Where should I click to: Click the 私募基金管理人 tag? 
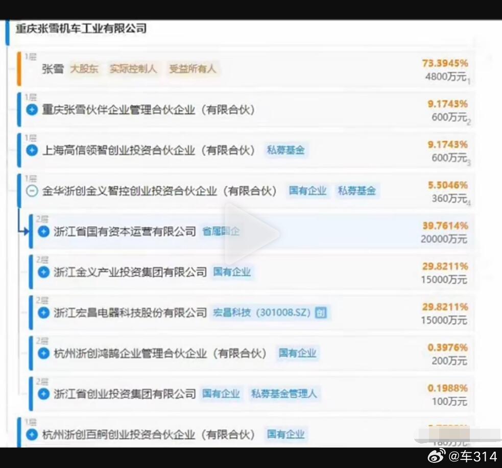284,393
